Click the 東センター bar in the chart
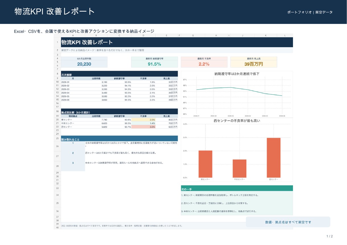The width and height of the screenshot is (347, 245). pos(205,164)
